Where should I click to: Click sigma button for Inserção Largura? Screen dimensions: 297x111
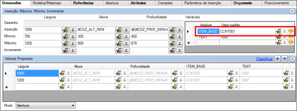pyautogui.click(x=73, y=30)
